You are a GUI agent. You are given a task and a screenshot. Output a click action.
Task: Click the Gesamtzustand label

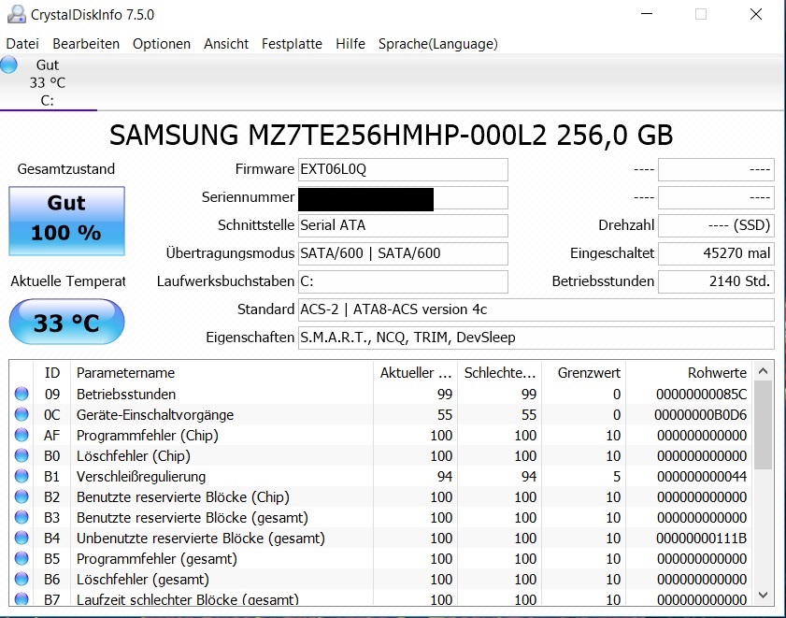tap(66, 169)
